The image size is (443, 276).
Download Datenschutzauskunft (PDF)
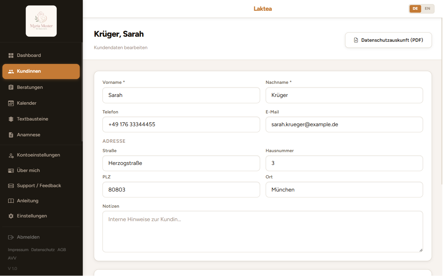[x=388, y=40]
